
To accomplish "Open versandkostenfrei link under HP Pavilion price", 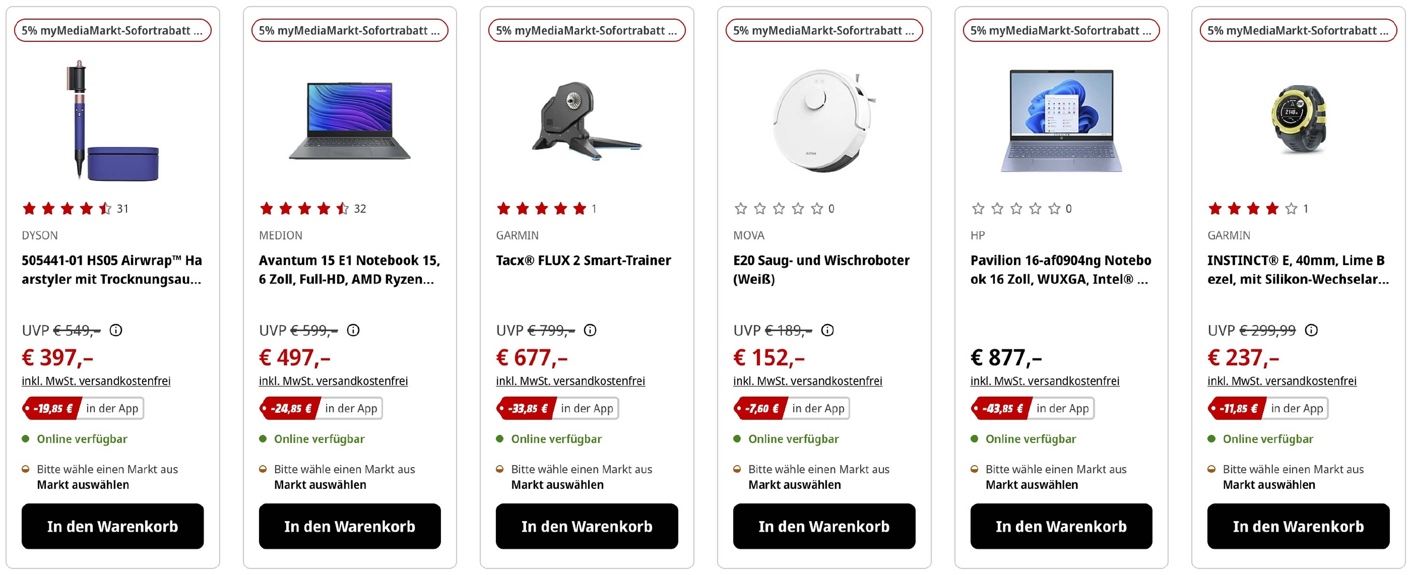I will pyautogui.click(x=1044, y=381).
